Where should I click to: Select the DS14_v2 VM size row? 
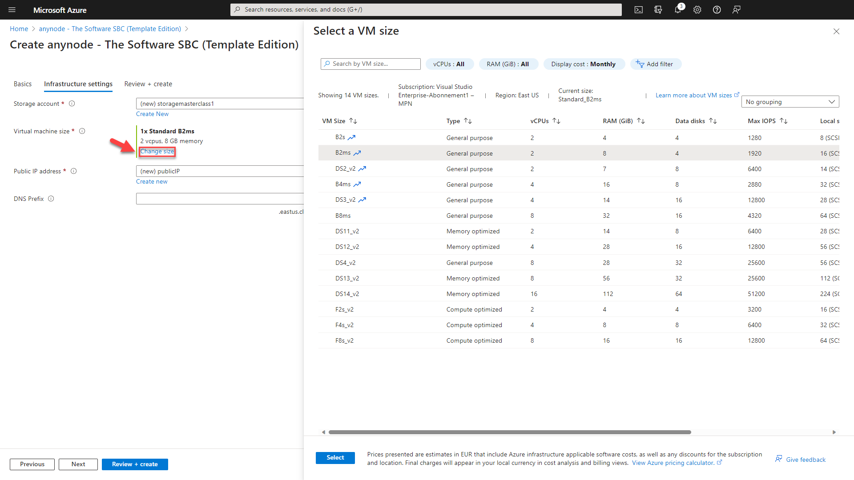pyautogui.click(x=579, y=294)
